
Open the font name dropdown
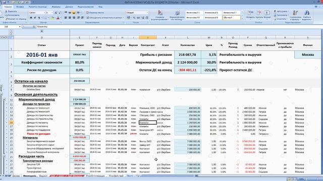point(44,13)
